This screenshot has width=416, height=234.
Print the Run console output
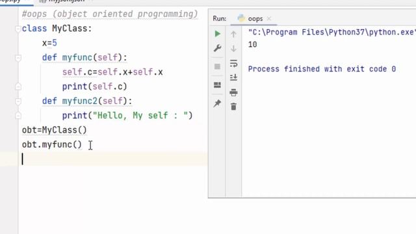click(233, 92)
